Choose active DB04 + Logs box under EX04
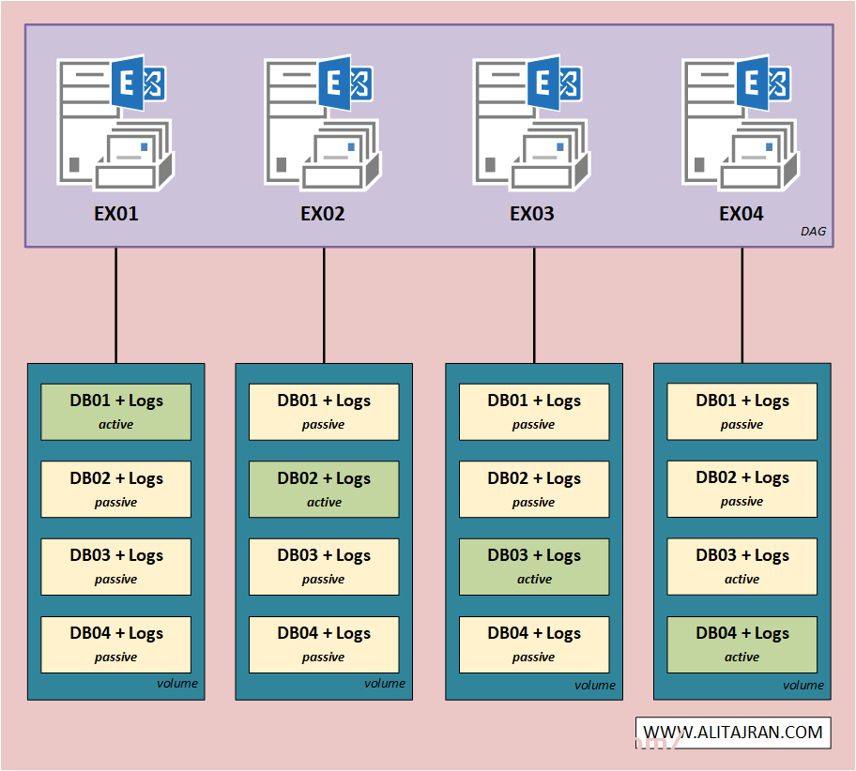Screen dimensions: 856x771 tap(742, 645)
